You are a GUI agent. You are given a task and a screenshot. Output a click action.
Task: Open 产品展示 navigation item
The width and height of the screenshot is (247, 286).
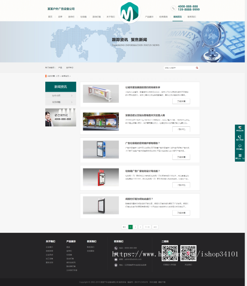(x=149, y=17)
